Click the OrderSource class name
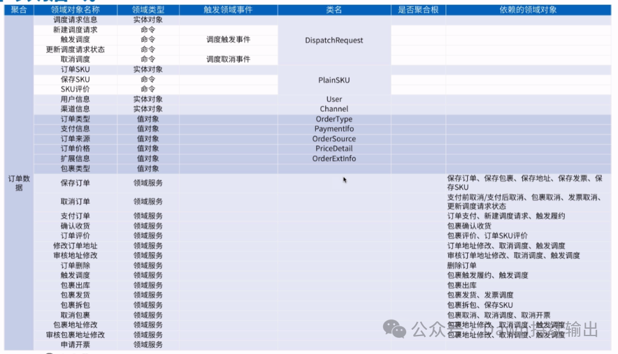The image size is (618, 354). [334, 139]
